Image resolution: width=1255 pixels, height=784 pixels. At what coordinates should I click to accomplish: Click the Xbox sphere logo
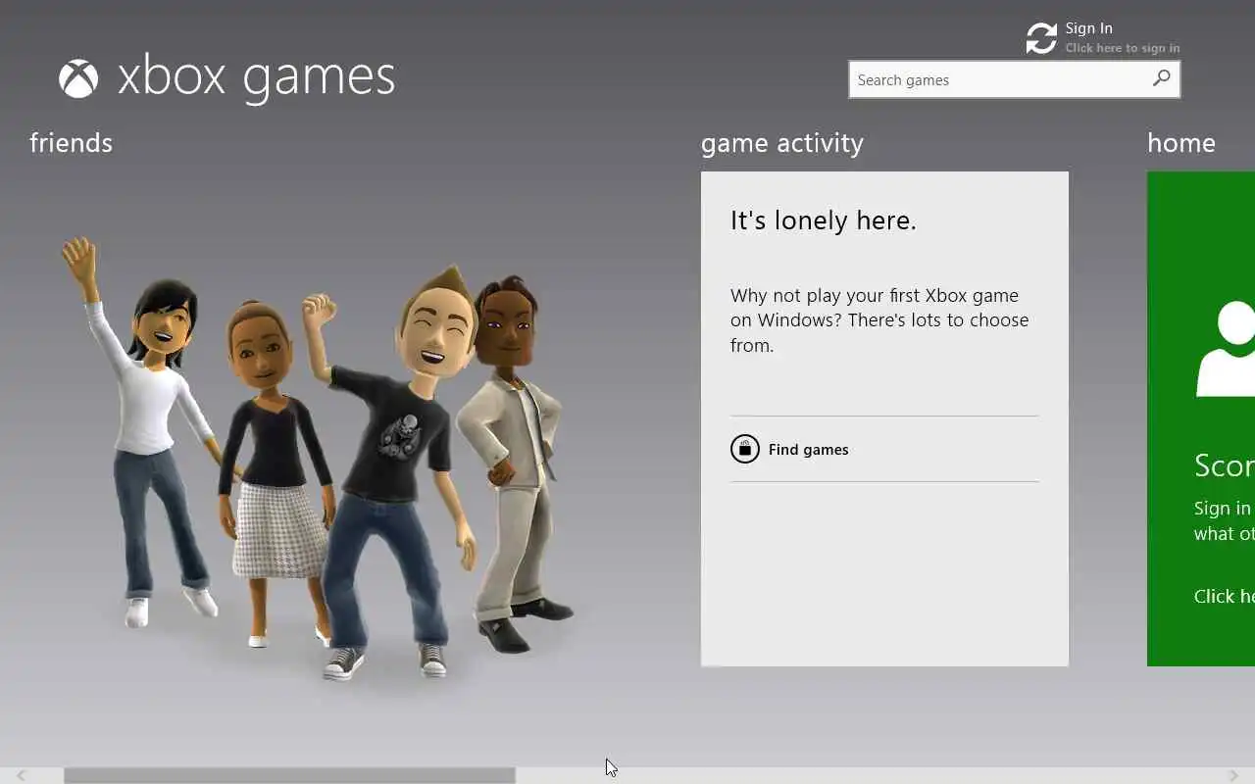coord(78,79)
